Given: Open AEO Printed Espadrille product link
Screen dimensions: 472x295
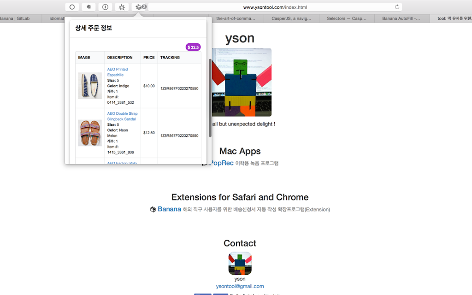Looking at the screenshot, I should tap(118, 72).
